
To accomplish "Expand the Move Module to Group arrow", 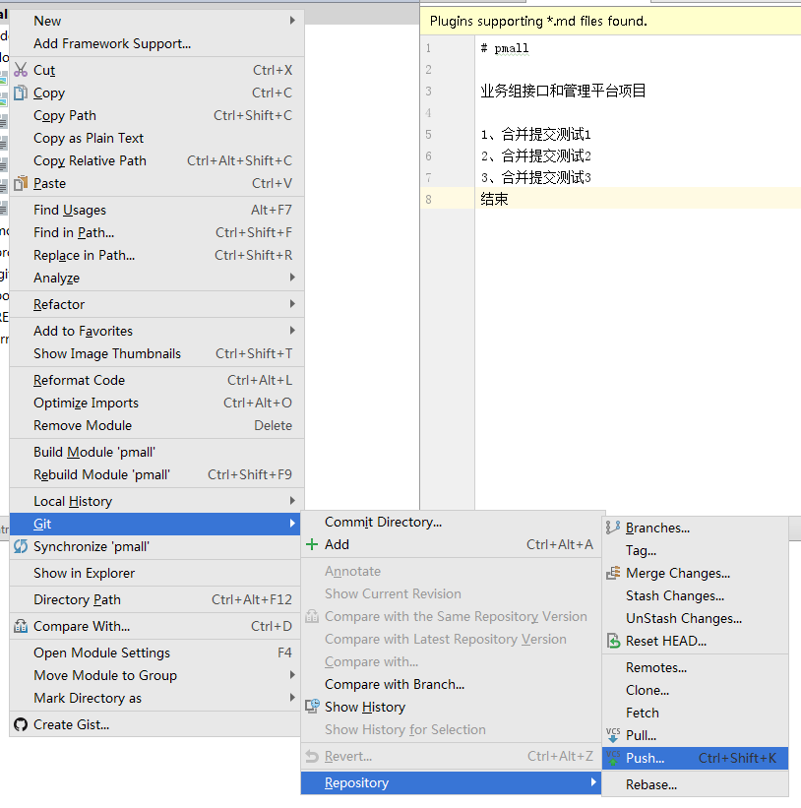I will coord(292,675).
